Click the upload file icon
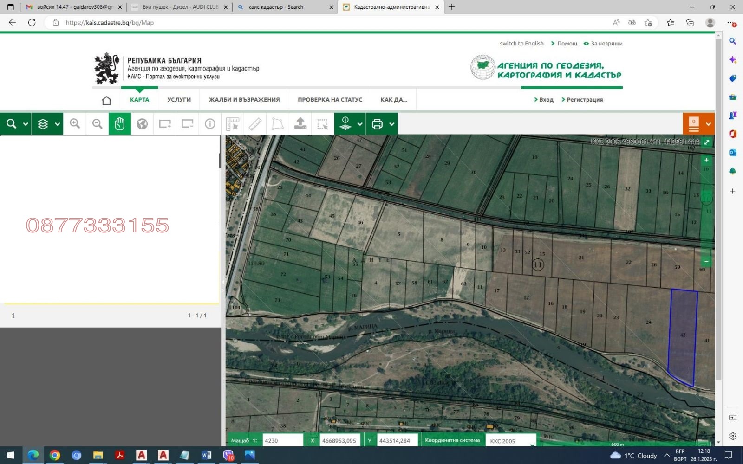Viewport: 743px width, 464px height. [x=300, y=124]
